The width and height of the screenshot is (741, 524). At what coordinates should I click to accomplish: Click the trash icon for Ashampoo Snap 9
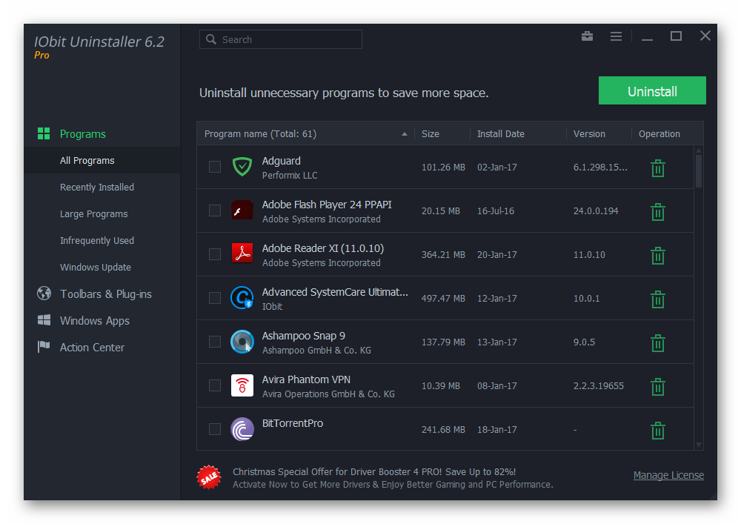pos(658,343)
